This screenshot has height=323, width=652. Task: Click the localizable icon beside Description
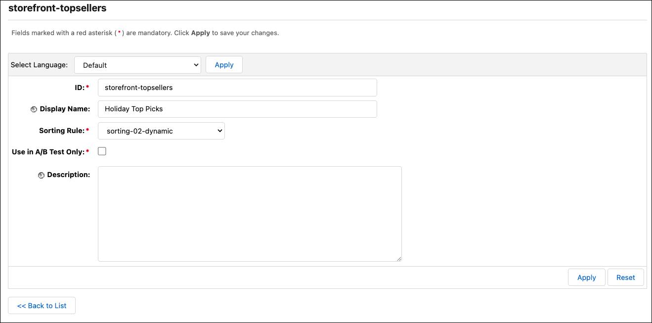(42, 175)
